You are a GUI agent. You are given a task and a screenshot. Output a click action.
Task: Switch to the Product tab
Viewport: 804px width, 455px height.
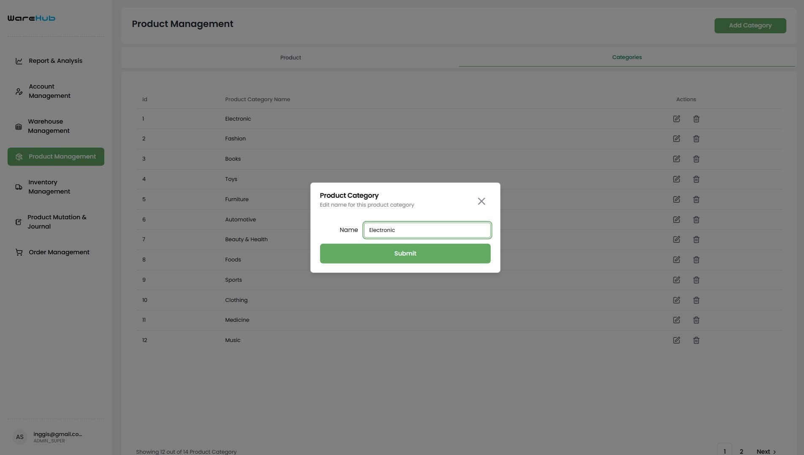coord(290,57)
